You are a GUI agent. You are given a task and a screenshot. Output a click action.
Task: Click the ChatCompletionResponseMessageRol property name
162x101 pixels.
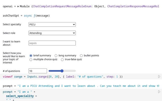133,6
